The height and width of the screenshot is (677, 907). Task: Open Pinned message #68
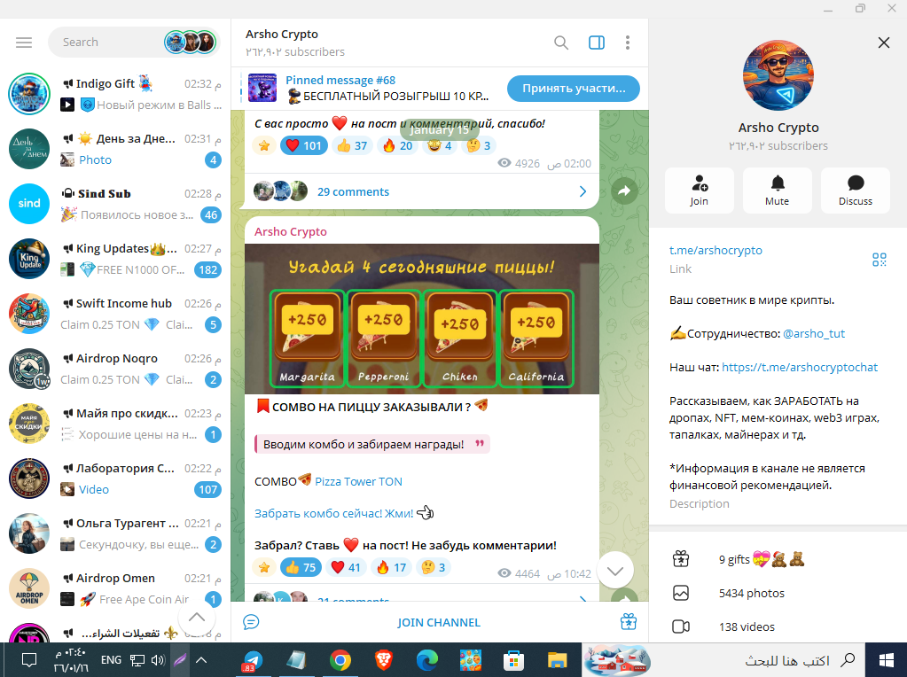[371, 88]
